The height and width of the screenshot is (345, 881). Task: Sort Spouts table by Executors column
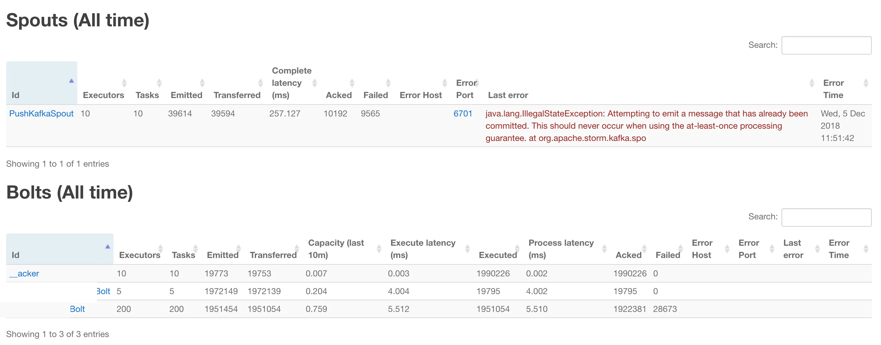click(x=103, y=95)
